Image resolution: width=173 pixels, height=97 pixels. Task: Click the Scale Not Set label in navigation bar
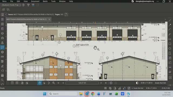pos(160,83)
